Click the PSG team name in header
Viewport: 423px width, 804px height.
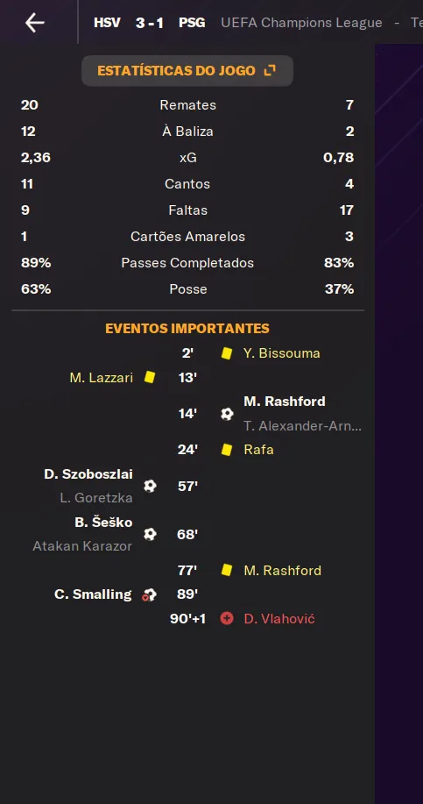(192, 23)
